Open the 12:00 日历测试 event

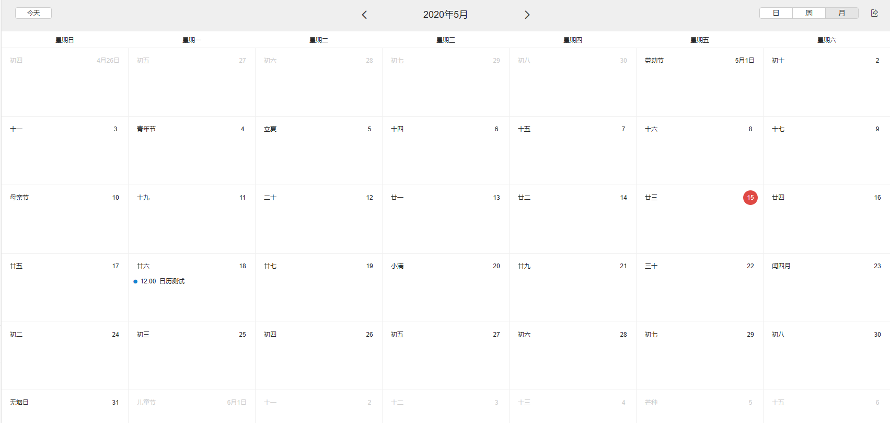pyautogui.click(x=163, y=281)
